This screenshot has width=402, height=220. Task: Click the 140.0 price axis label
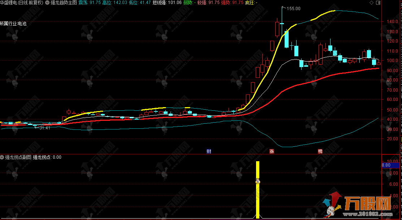click(392, 22)
